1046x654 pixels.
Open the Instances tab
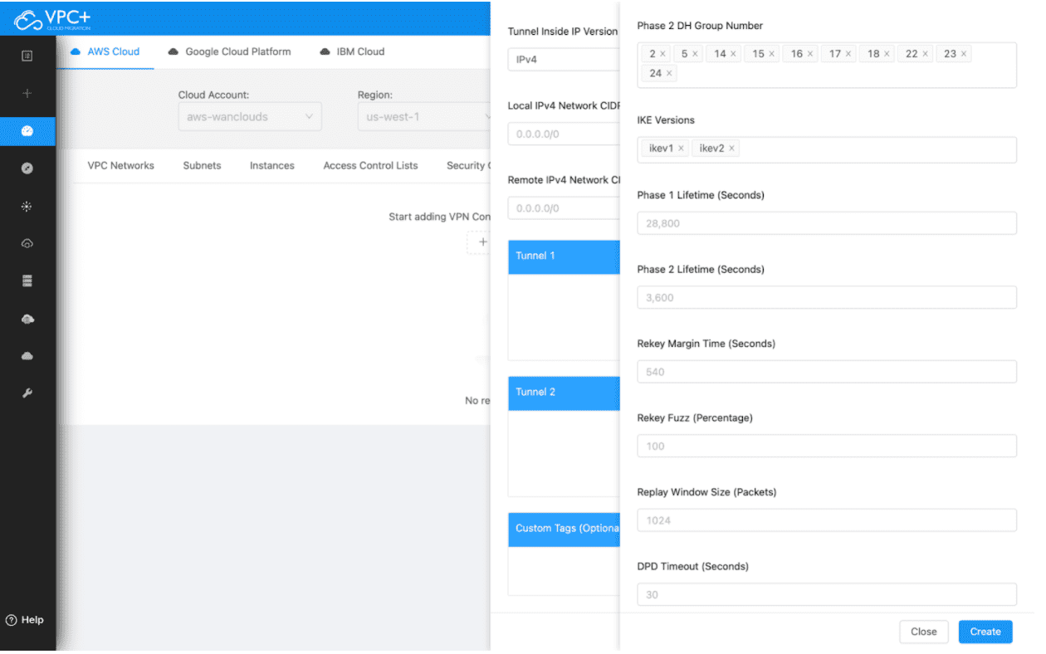coord(272,165)
